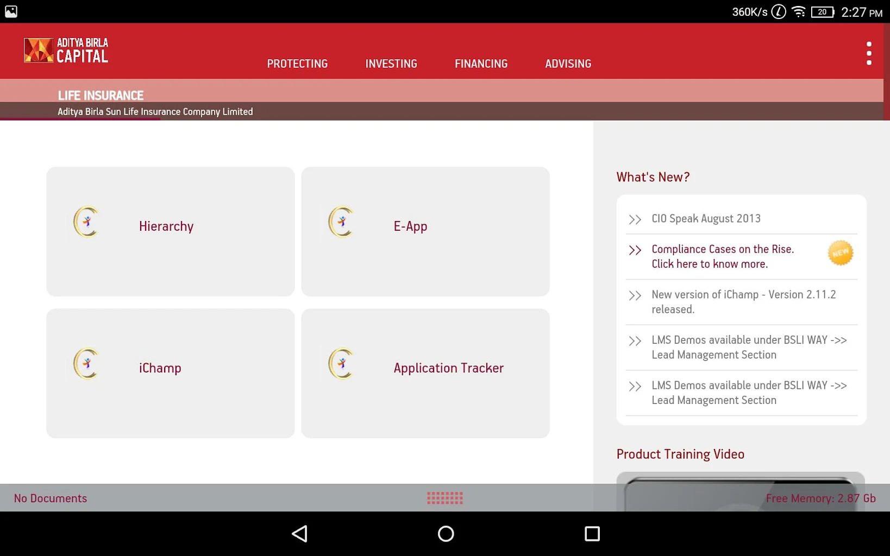Viewport: 890px width, 556px height.
Task: Open CIO Speak August 2013 news item
Action: tap(742, 219)
